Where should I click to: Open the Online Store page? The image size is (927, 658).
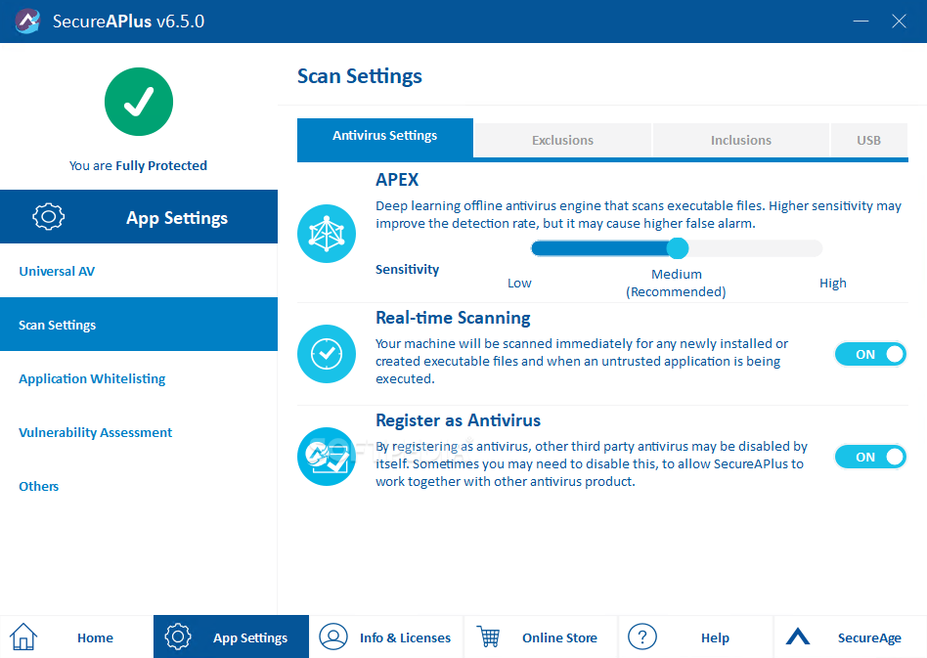pos(560,637)
